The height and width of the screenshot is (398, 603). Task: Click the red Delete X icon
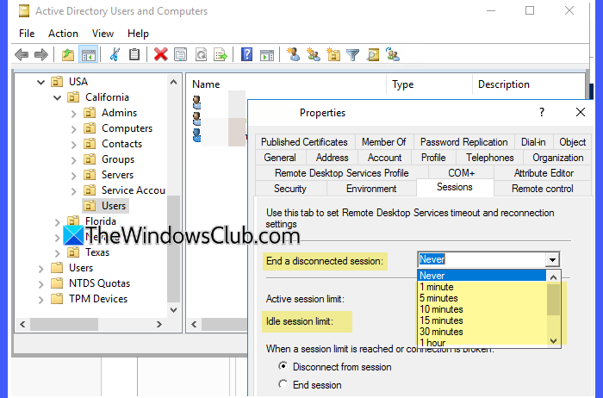161,54
